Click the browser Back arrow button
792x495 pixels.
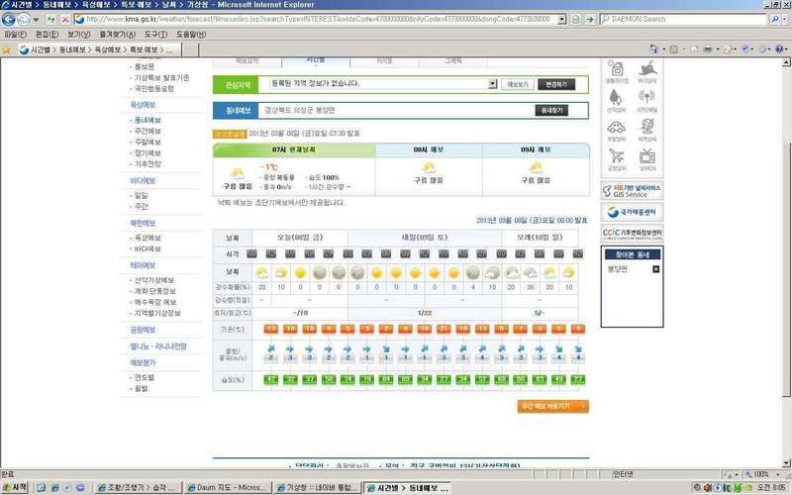9,19
